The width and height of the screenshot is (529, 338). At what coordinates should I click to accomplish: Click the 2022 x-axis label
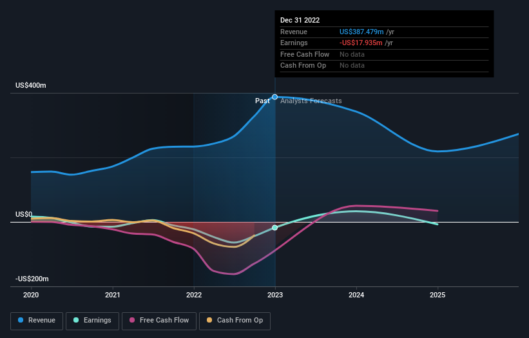194,295
